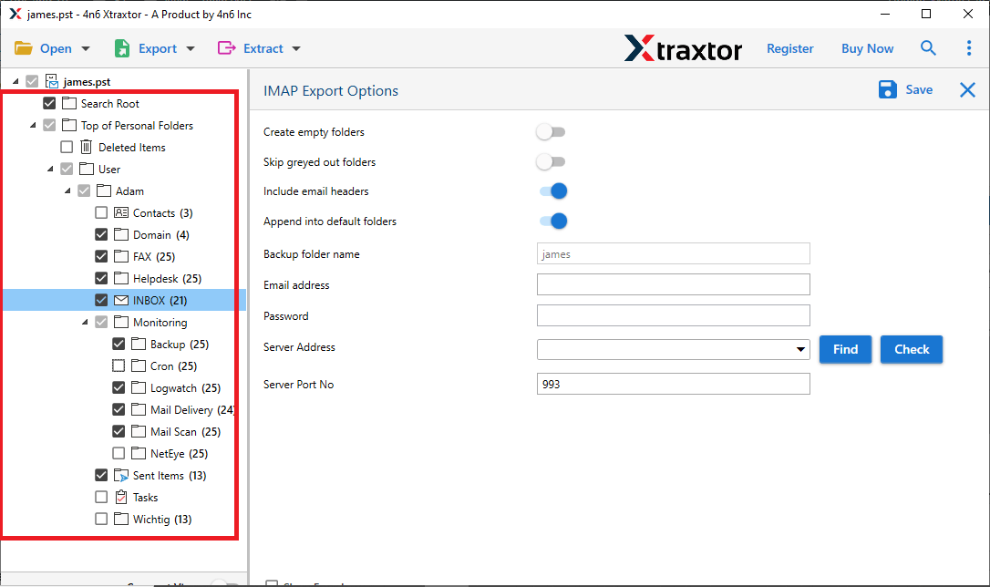
Task: Save the IMAP export settings
Action: 906,89
